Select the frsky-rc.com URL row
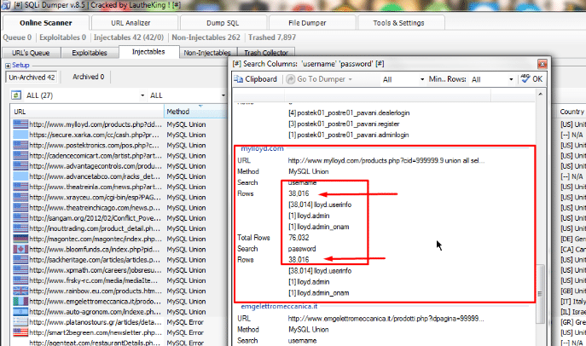Screen dimensions: 586x346 pos(94,280)
